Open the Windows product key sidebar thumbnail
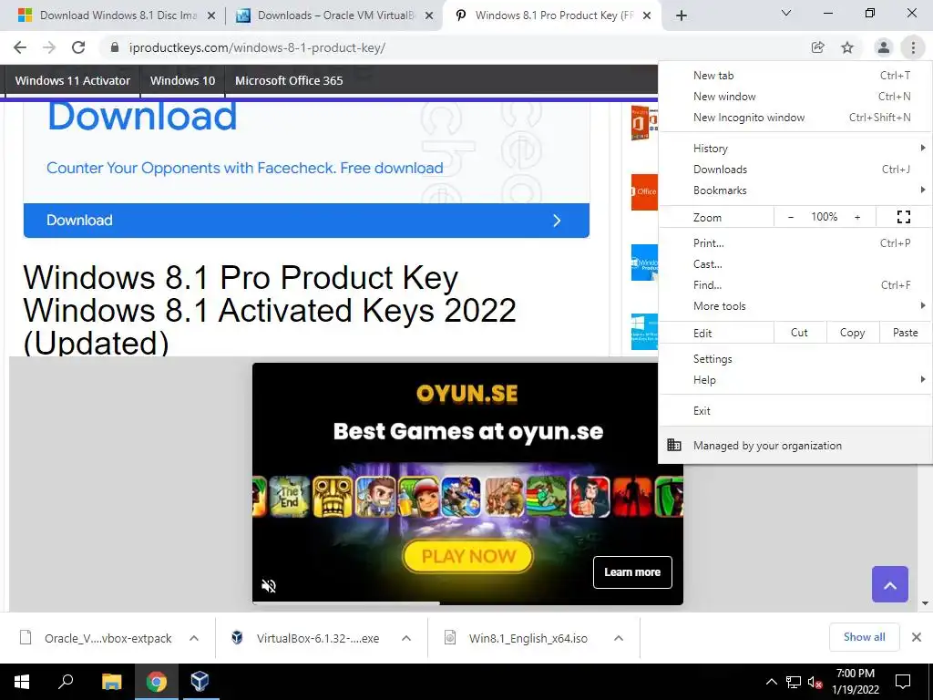This screenshot has height=700, width=933. point(644,262)
